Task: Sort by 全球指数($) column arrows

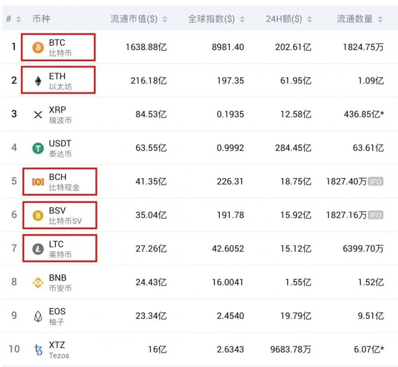Action: coord(242,19)
